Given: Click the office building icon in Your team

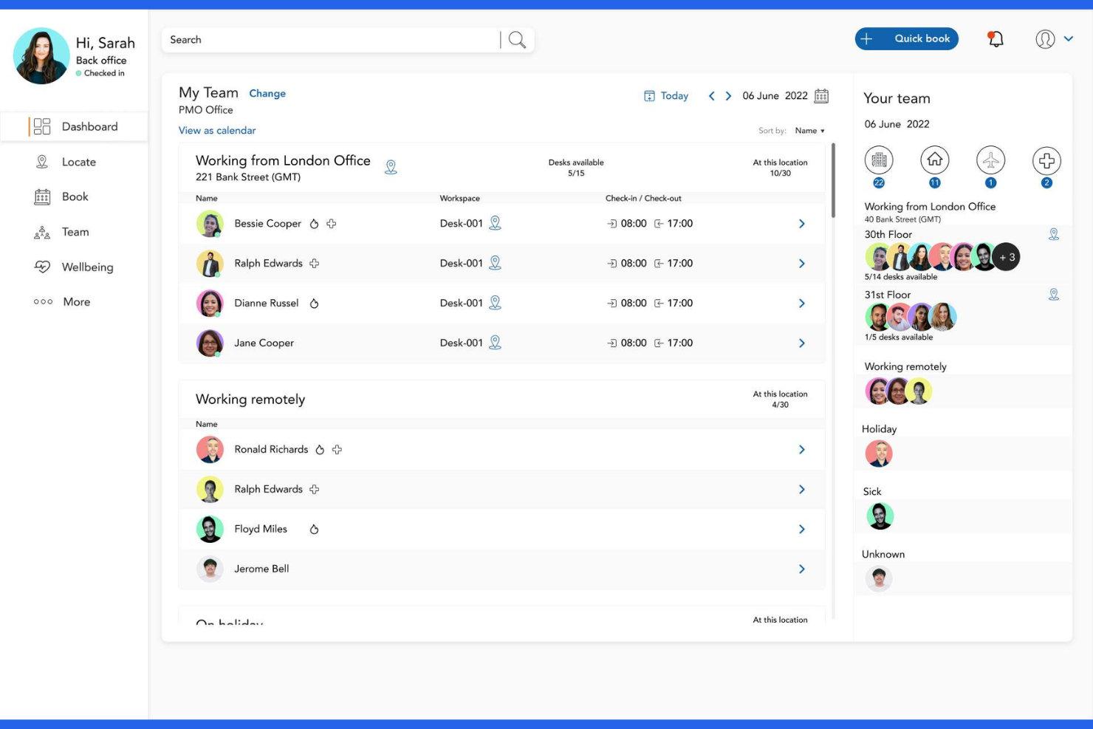Looking at the screenshot, I should coord(879,160).
